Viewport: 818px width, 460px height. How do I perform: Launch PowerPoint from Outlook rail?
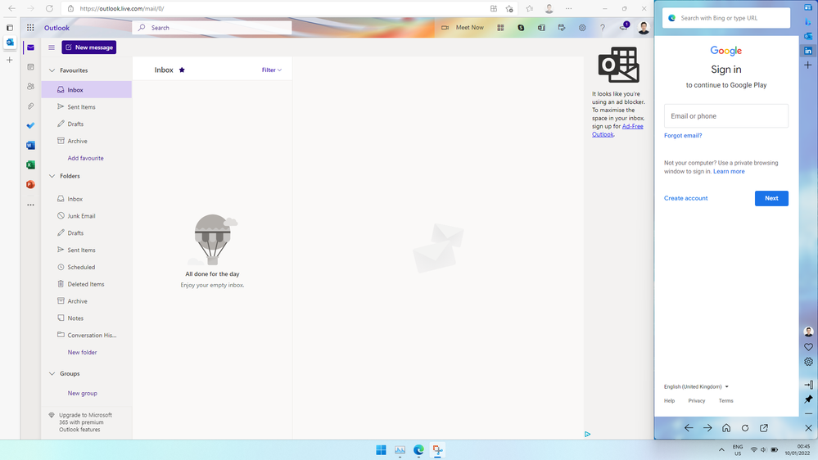click(31, 185)
